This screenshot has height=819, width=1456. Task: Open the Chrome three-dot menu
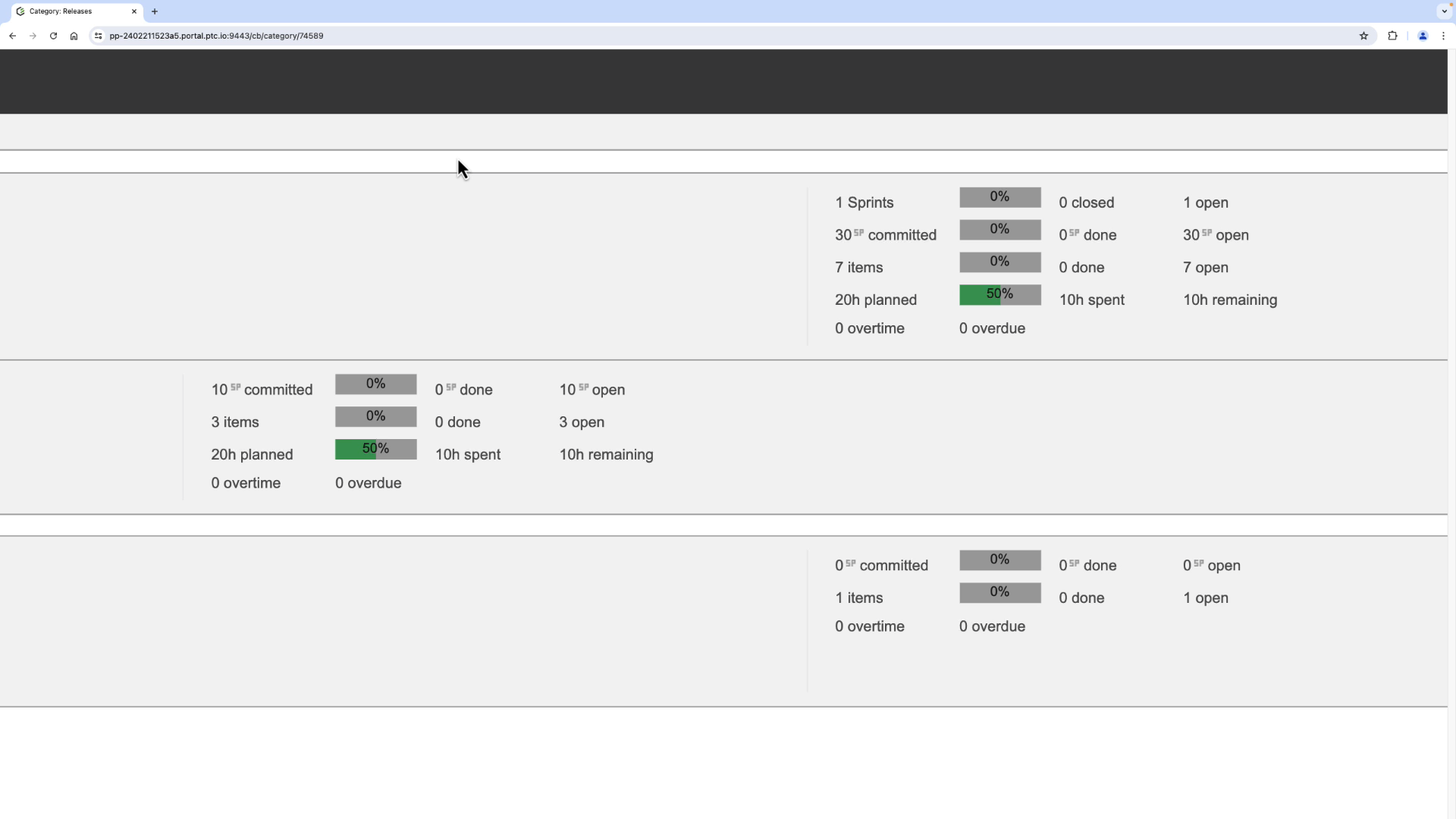pyautogui.click(x=1443, y=36)
